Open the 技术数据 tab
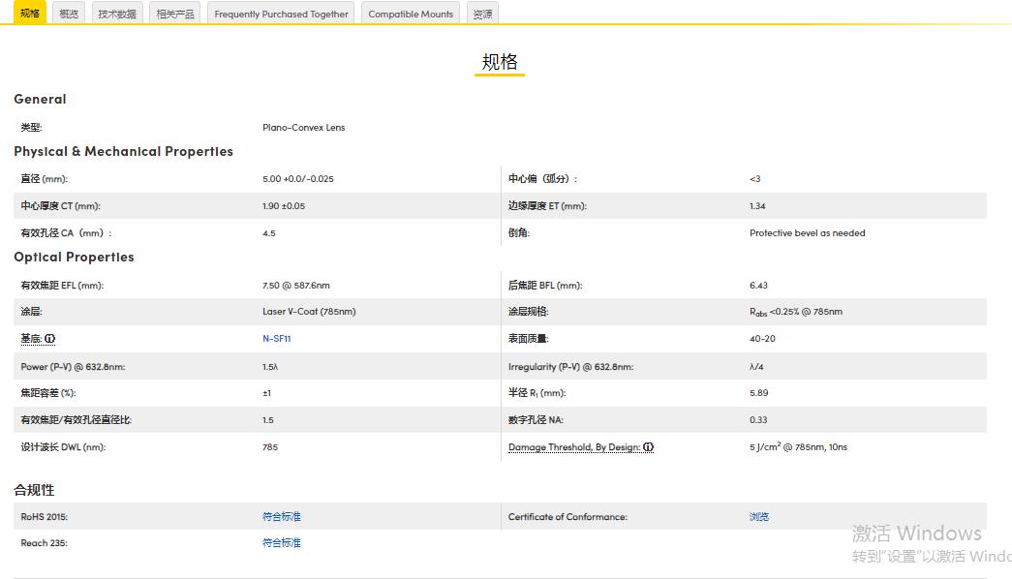The height and width of the screenshot is (579, 1012). click(116, 14)
